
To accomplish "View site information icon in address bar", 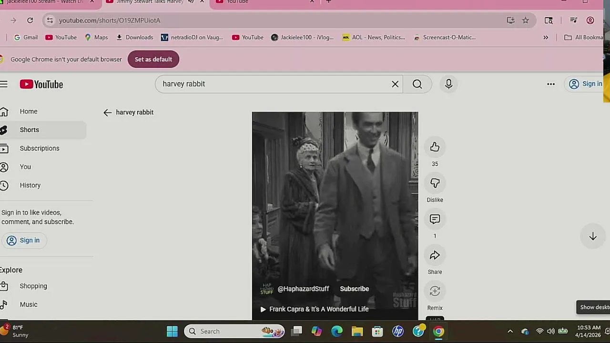I will click(50, 20).
